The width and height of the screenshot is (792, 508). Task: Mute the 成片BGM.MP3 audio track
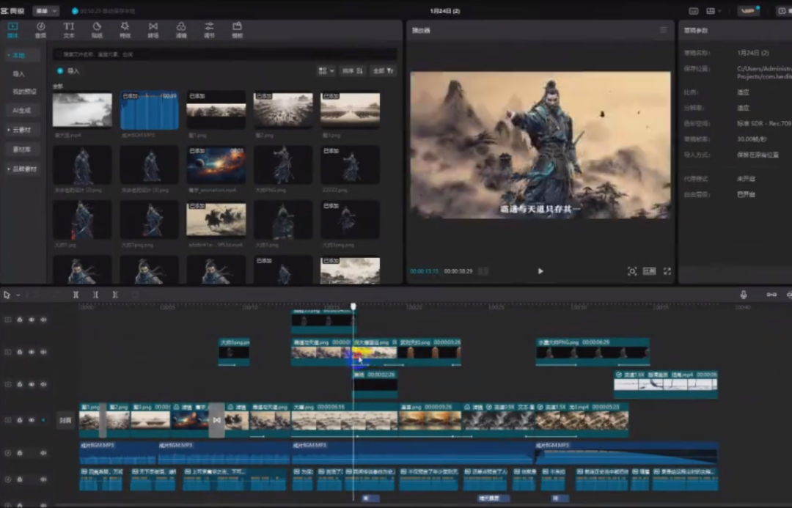point(43,453)
